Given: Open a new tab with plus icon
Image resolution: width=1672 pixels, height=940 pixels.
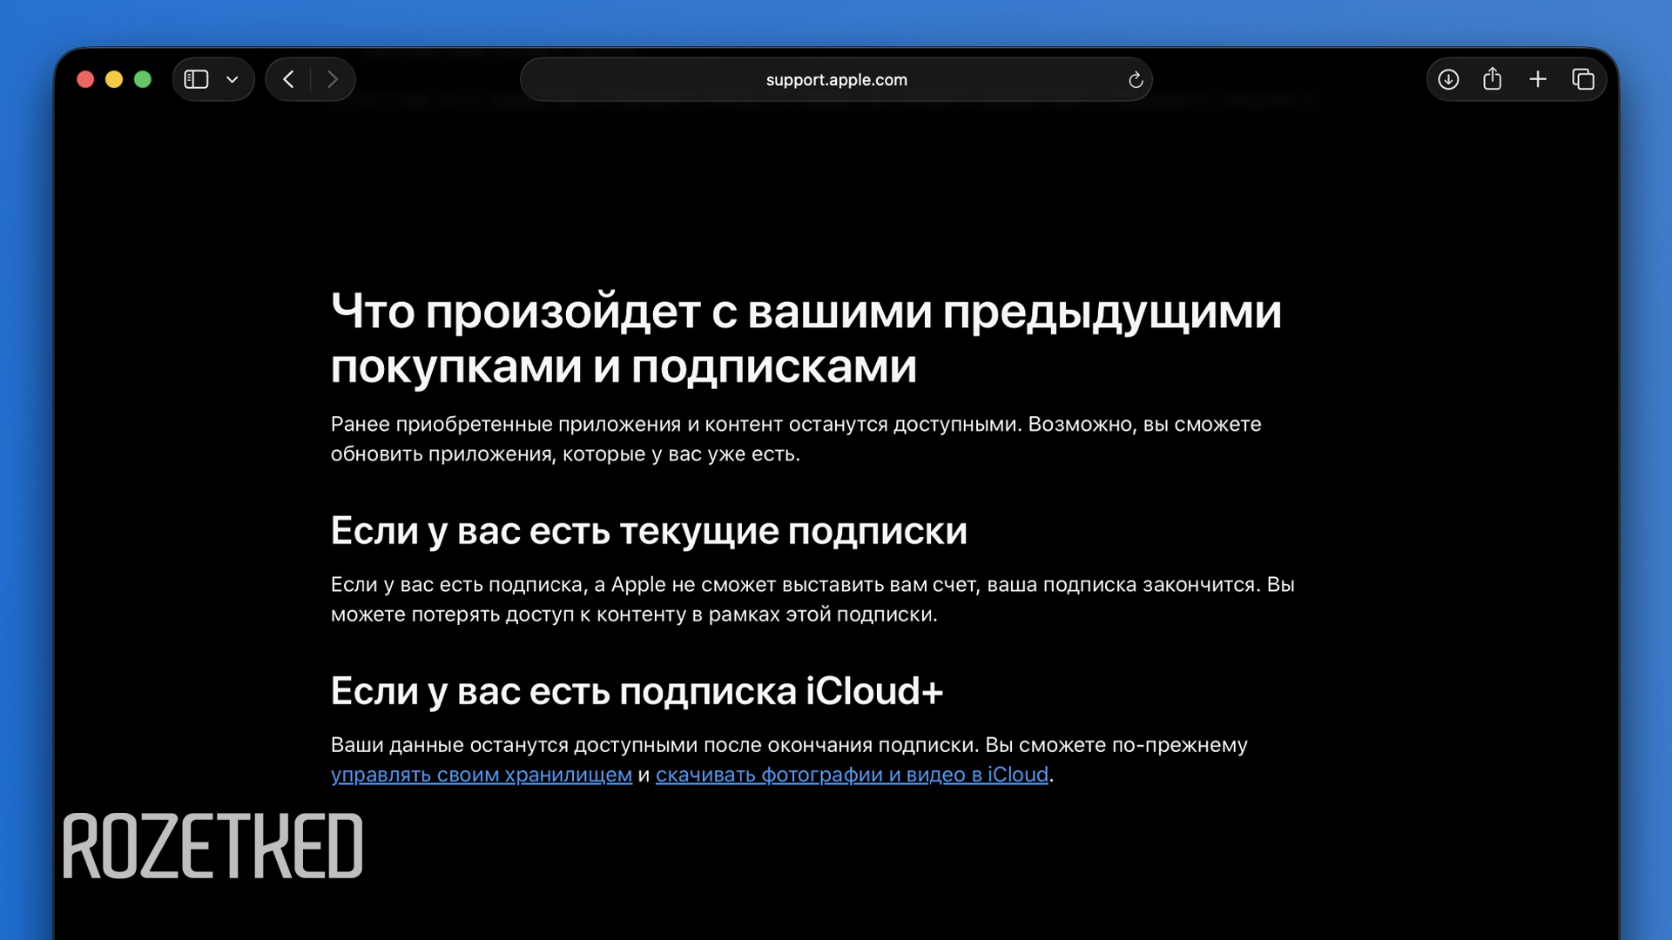Looking at the screenshot, I should (1538, 79).
